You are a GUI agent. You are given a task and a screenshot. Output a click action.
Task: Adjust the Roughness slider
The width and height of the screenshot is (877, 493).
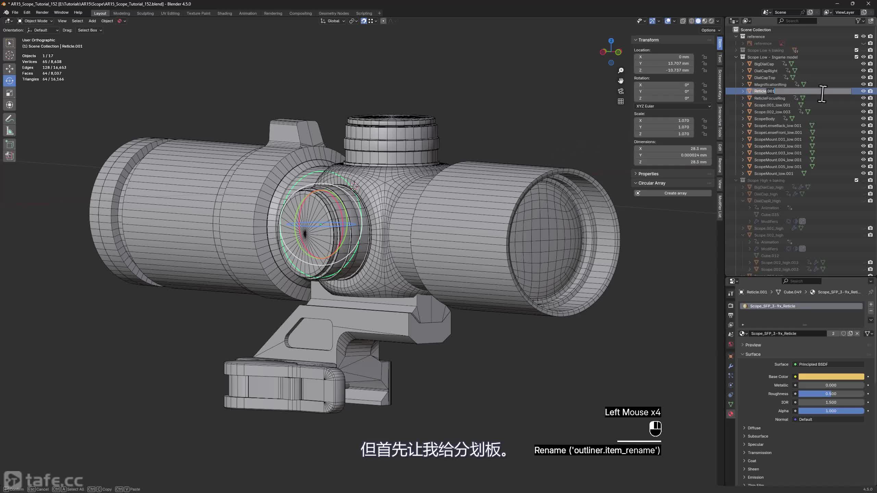click(831, 394)
